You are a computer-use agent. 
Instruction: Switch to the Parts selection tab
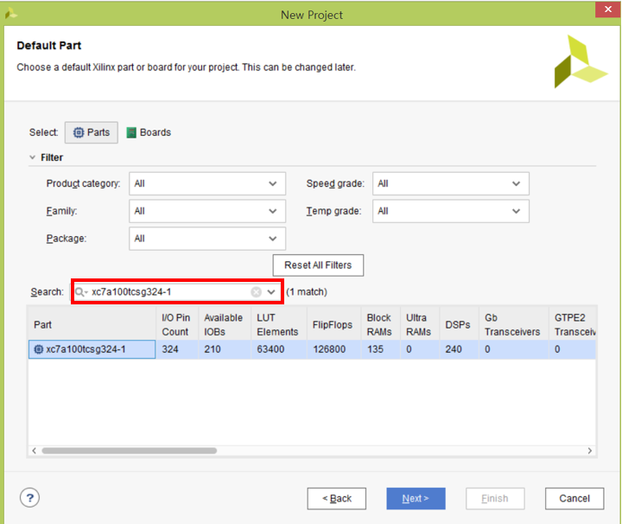[x=92, y=132]
